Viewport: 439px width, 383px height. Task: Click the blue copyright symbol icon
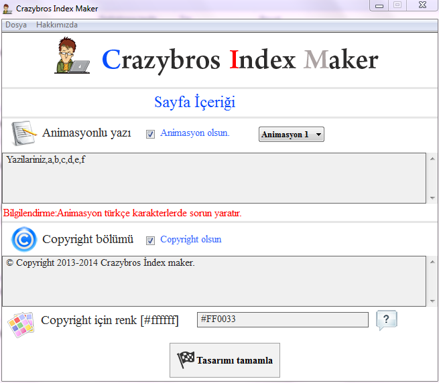click(24, 239)
